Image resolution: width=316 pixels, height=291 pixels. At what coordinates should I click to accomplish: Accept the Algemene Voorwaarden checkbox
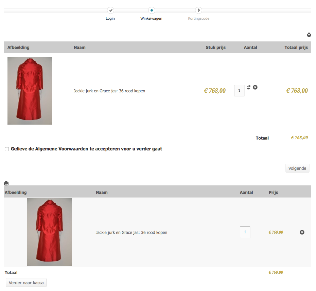[7, 149]
